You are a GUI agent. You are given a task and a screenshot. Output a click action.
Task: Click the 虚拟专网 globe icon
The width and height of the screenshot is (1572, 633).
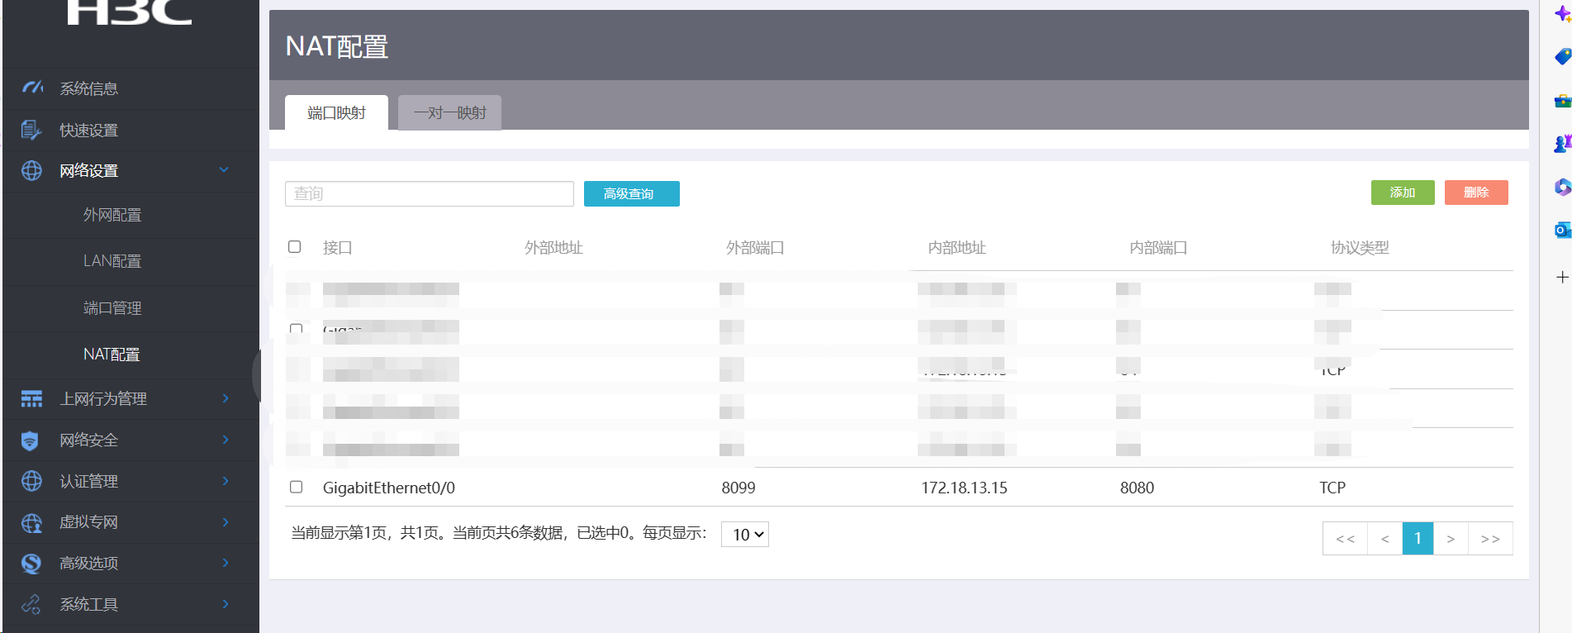31,522
